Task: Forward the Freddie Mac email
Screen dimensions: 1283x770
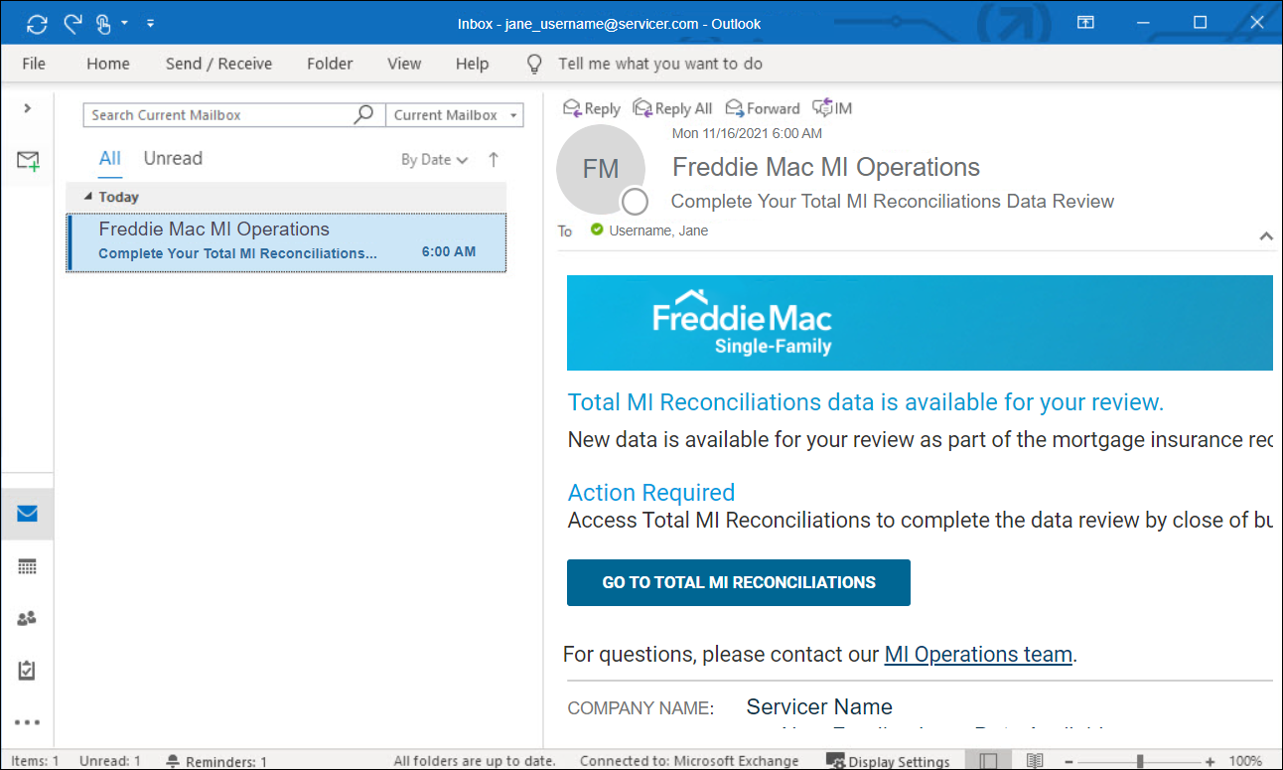Action: [763, 108]
